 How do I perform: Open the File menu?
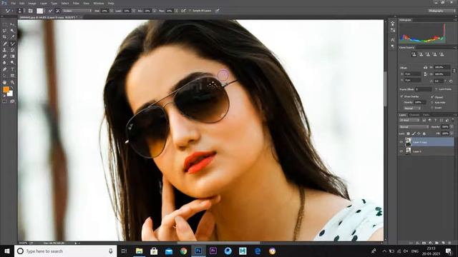coord(13,3)
